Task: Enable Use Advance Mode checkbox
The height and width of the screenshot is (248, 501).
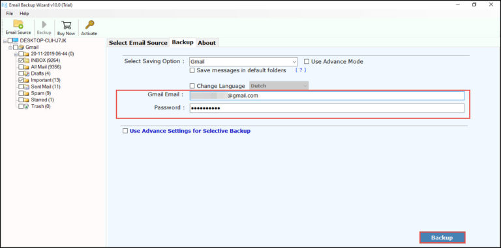Action: pos(307,62)
